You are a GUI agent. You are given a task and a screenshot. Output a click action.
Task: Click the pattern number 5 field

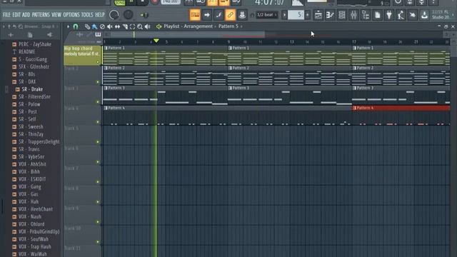[x=296, y=15]
